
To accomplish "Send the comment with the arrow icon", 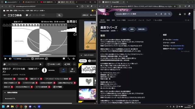I will click(x=41, y=64).
